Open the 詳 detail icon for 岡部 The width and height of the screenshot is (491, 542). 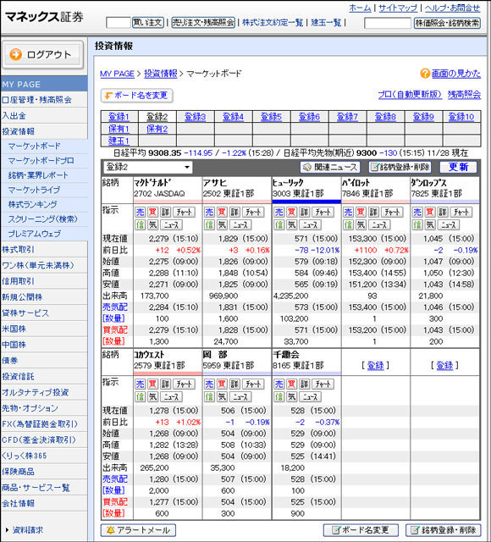pyautogui.click(x=235, y=384)
